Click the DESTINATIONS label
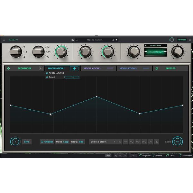 (x=56, y=73)
